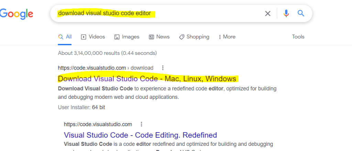Expand the More search categories menu
Image resolution: width=352 pixels, height=151 pixels.
(227, 37)
